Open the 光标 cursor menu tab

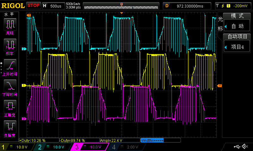220,24
